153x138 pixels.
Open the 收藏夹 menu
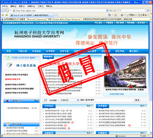click(x=31, y=6)
